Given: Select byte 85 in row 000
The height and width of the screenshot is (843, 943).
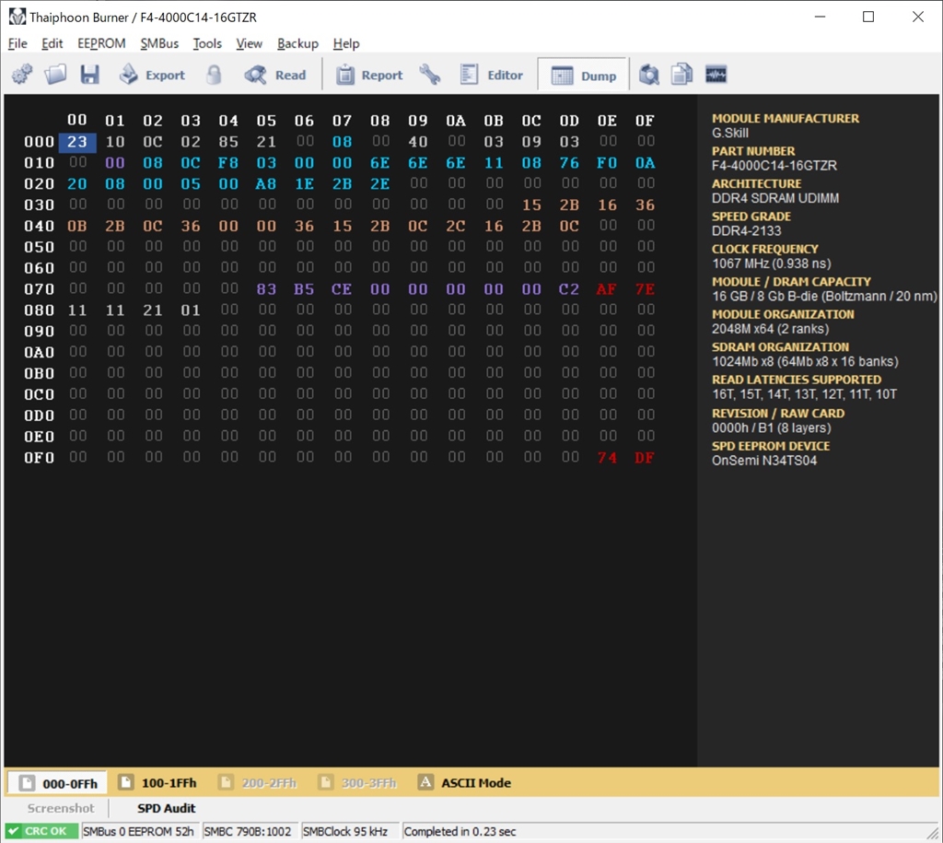Looking at the screenshot, I should 228,141.
